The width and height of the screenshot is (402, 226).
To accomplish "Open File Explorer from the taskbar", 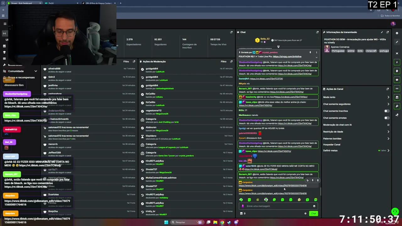I will tap(215, 222).
